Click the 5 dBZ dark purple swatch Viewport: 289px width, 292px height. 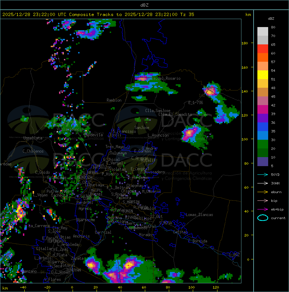click(263, 162)
